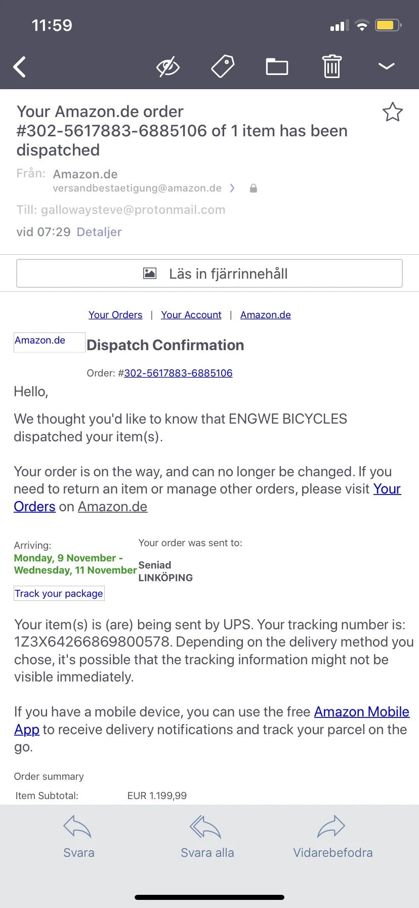Mark email unread with crossed-eye icon
The width and height of the screenshot is (419, 908).
pos(168,66)
